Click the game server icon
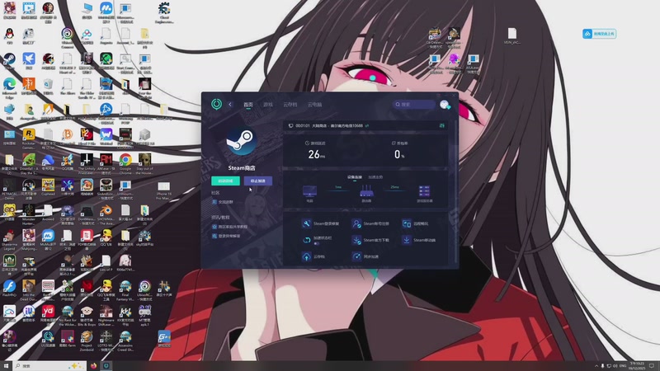Image resolution: width=660 pixels, height=371 pixels. [424, 191]
